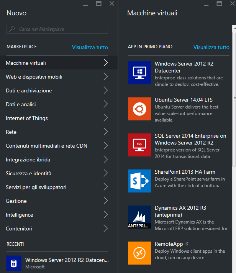Screen dimensions: 236x273
Task: Expand the Sicurezza e identità chevron
Action: point(106,173)
